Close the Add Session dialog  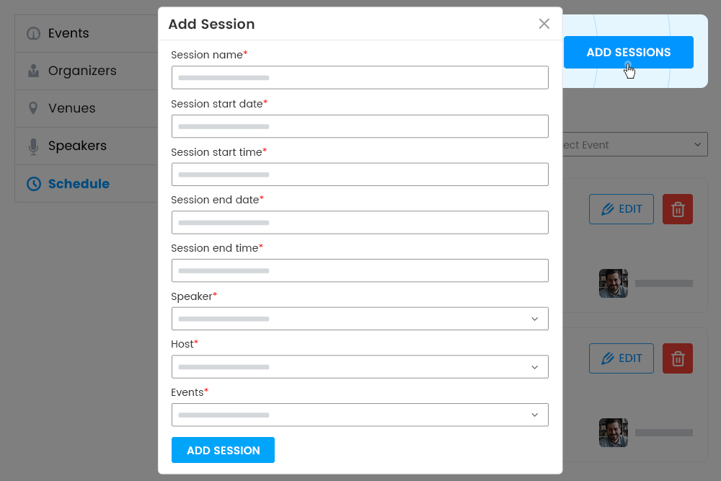click(544, 23)
